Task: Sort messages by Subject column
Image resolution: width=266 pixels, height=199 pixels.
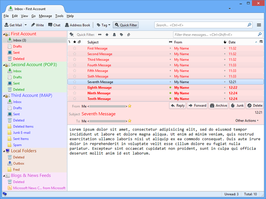Action: pos(93,42)
